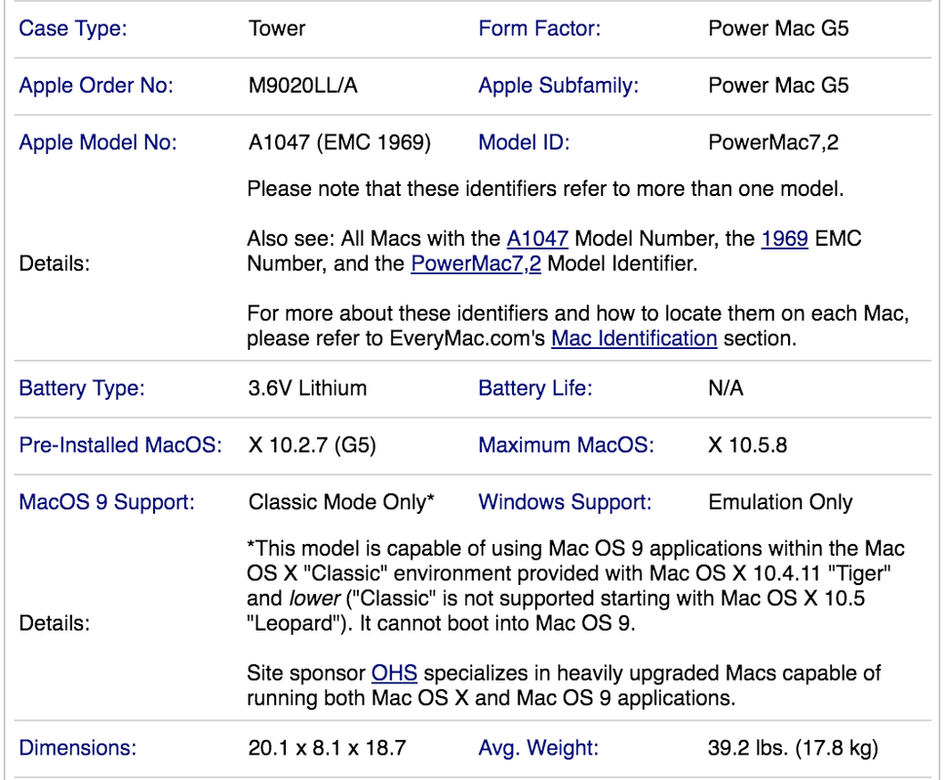Click the 'Tower' case type value
944x780 pixels.
(x=277, y=28)
